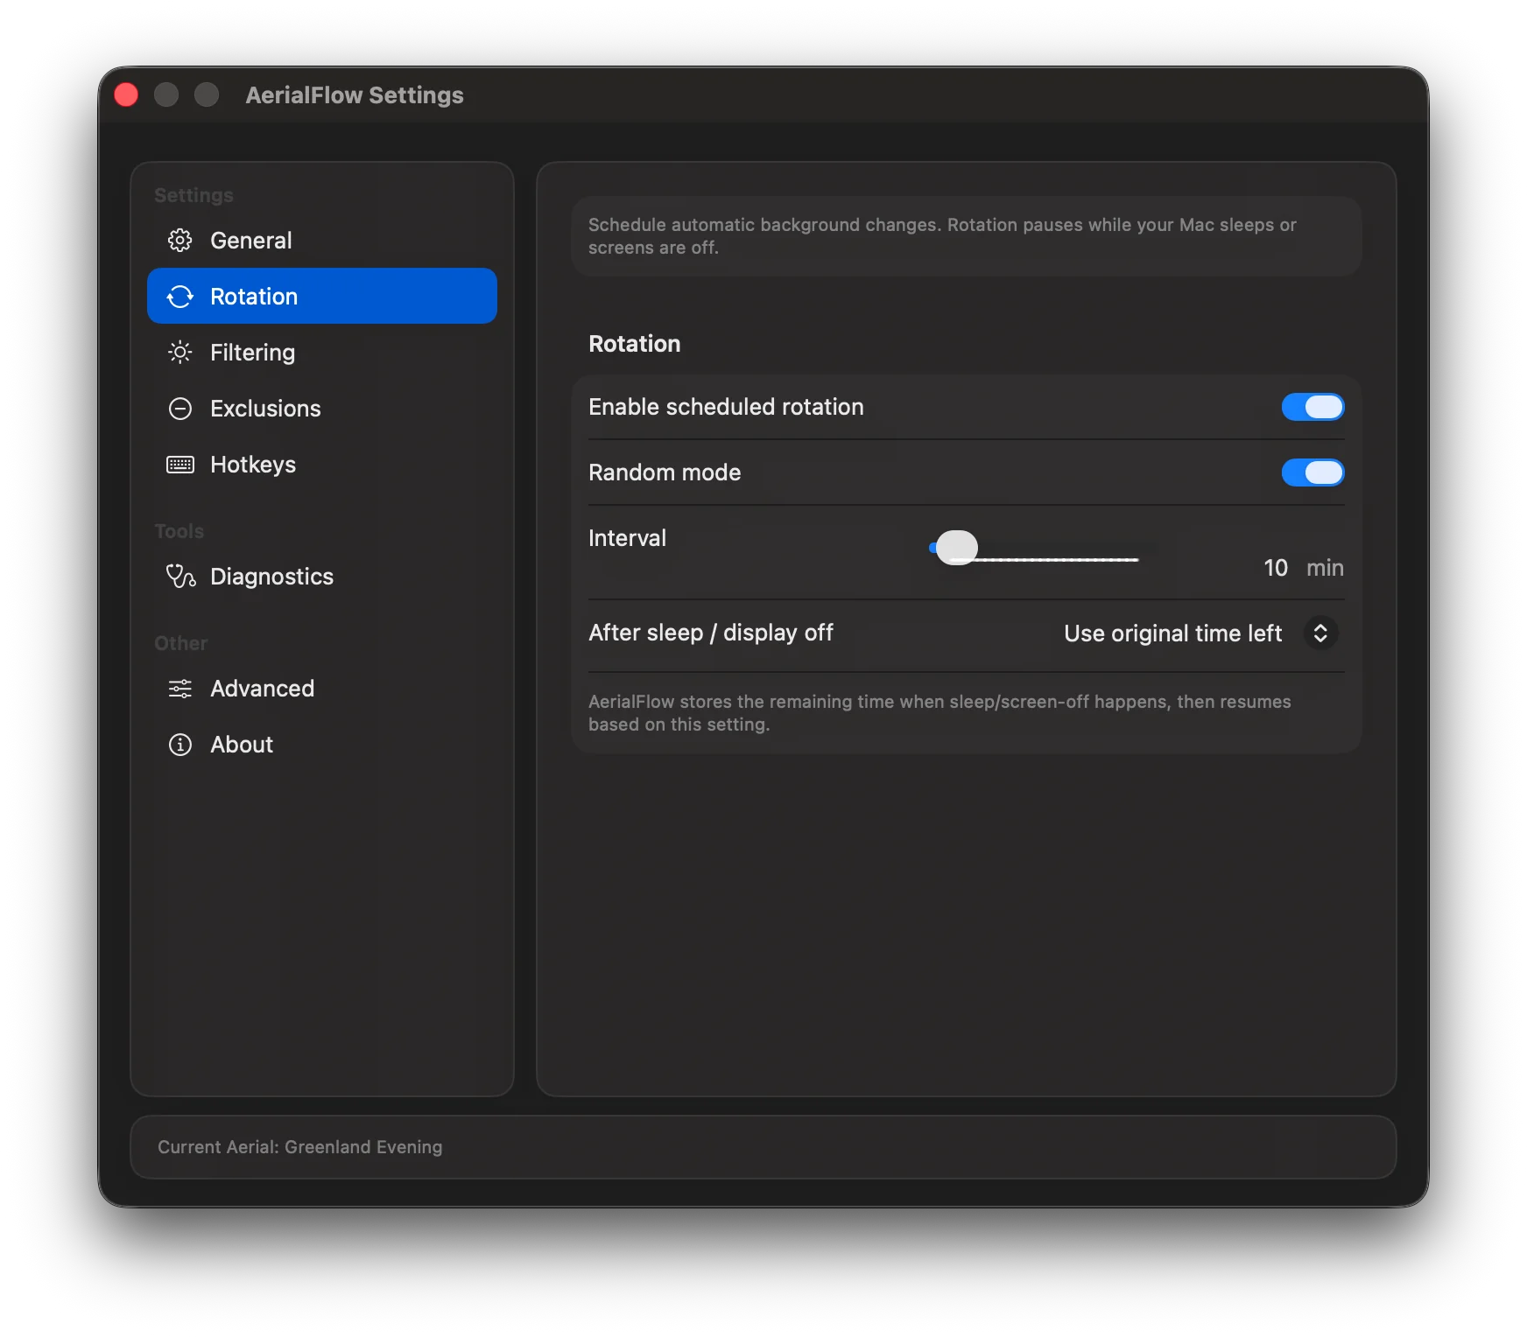Switch to the Exclusions section
Viewport: 1527px width, 1337px height.
click(x=264, y=409)
